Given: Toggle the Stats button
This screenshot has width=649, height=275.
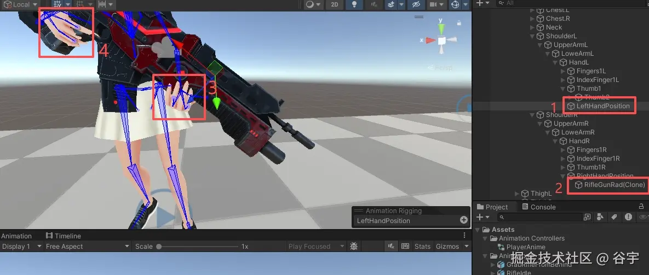Looking at the screenshot, I should pyautogui.click(x=422, y=246).
